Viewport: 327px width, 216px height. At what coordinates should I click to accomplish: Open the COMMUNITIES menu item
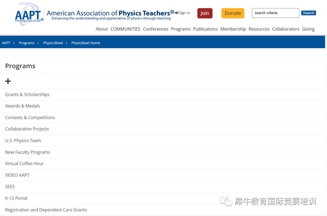125,29
